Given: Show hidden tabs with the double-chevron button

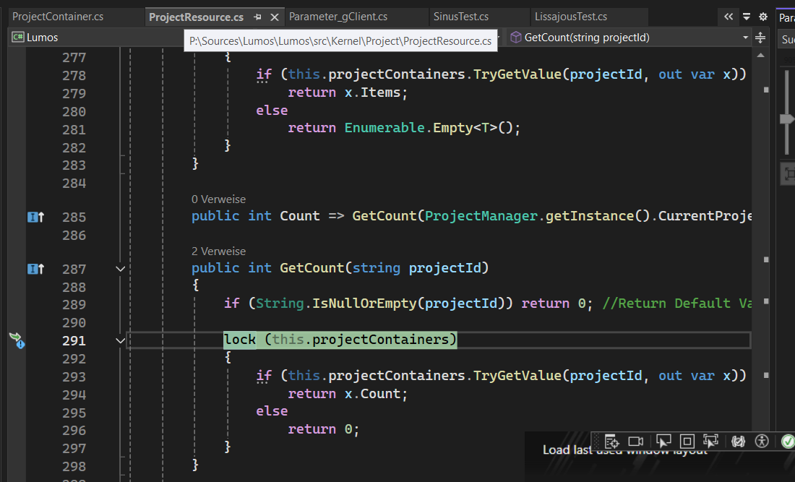Looking at the screenshot, I should pyautogui.click(x=729, y=17).
